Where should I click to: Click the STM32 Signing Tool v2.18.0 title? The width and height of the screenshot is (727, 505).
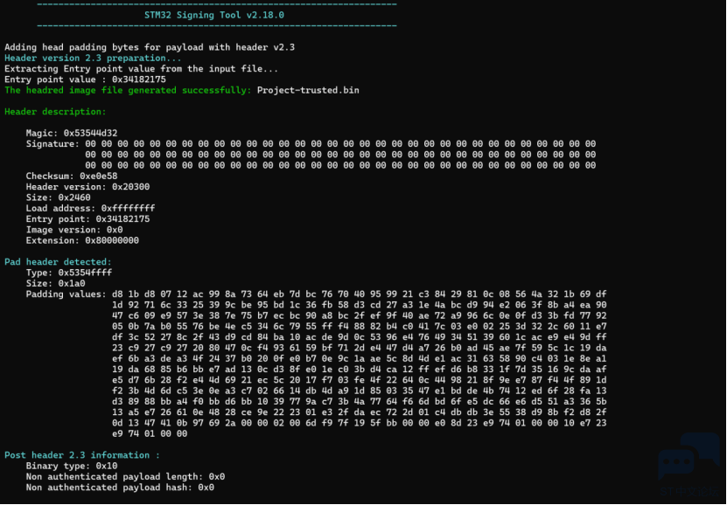pyautogui.click(x=214, y=15)
